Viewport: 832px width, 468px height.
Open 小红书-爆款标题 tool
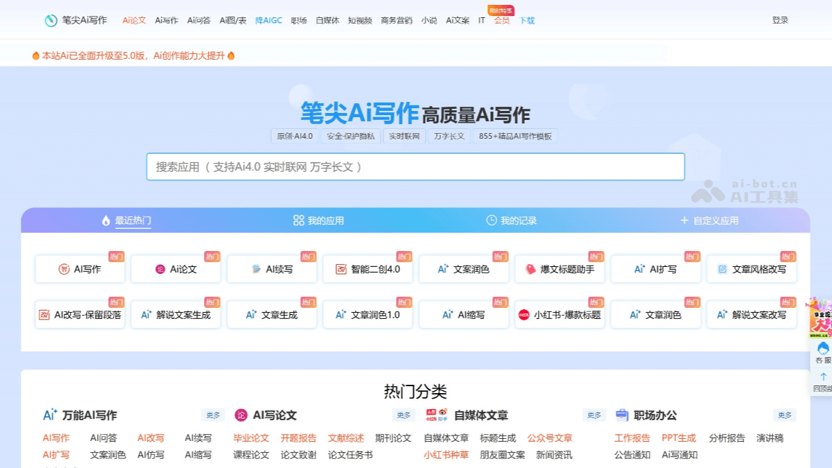(560, 315)
